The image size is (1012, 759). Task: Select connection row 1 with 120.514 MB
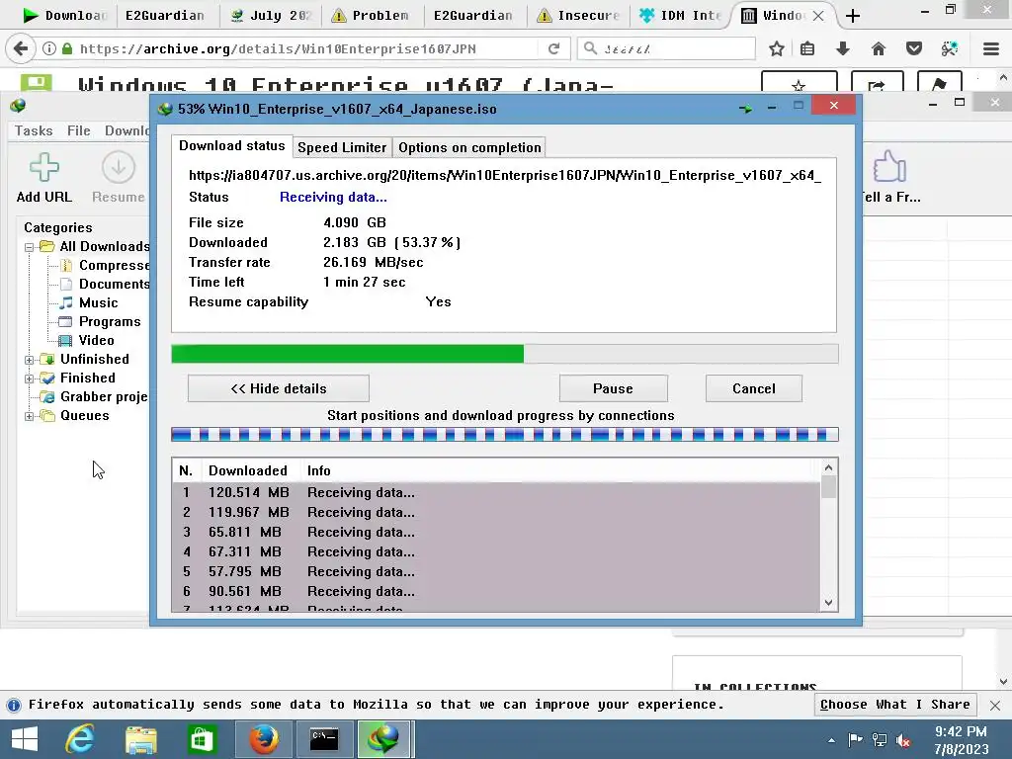pos(497,492)
